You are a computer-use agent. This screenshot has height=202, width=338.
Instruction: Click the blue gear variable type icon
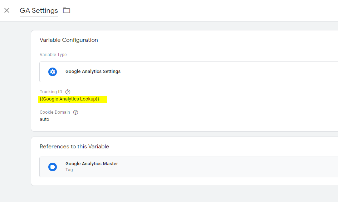coord(52,72)
